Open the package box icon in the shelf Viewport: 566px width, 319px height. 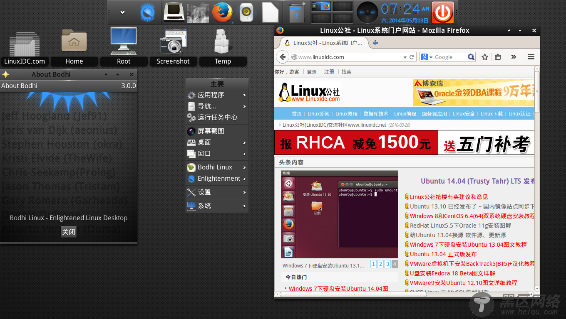pos(297,13)
